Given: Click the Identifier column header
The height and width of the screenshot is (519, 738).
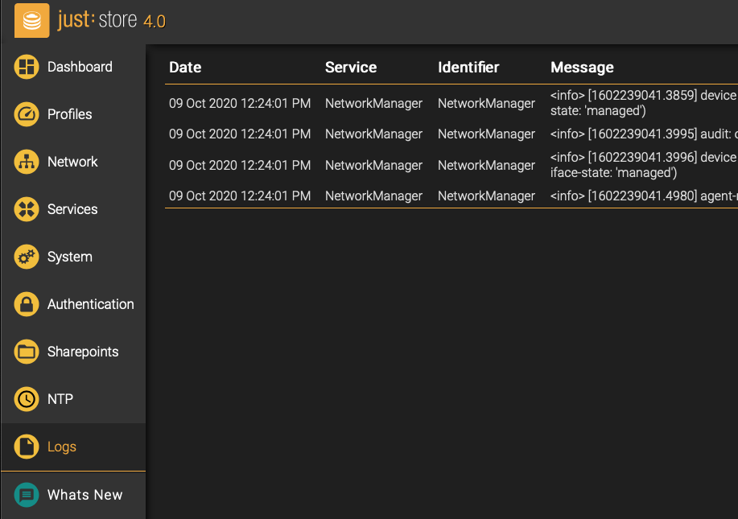Looking at the screenshot, I should coord(468,68).
